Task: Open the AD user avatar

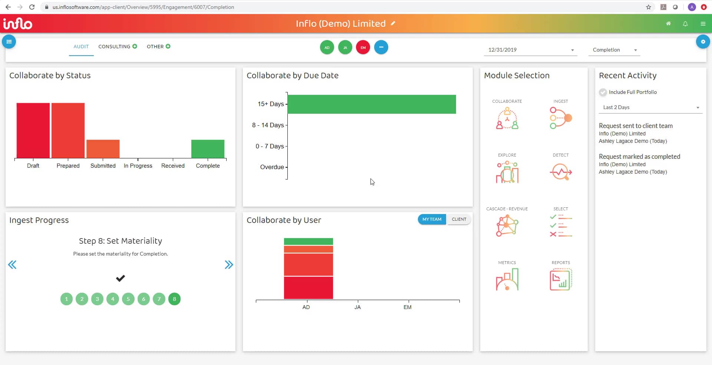Action: (x=327, y=47)
